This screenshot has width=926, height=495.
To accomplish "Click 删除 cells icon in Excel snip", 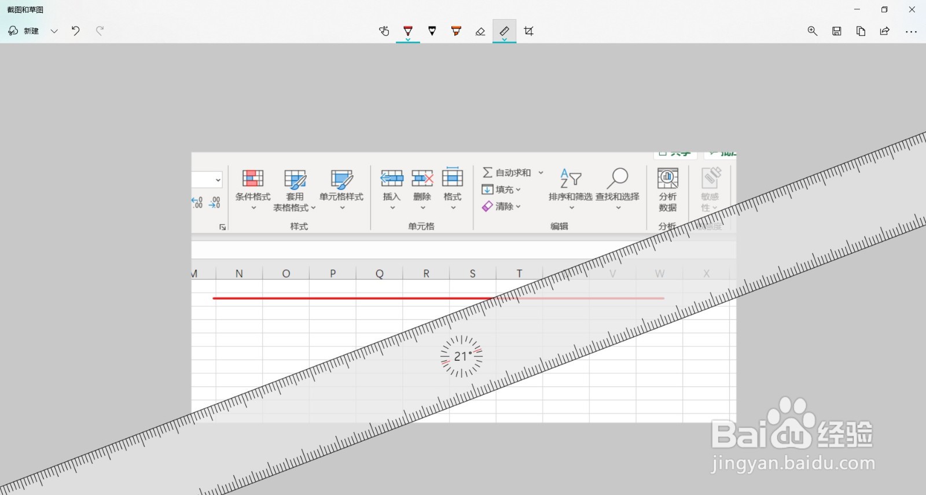I will pos(422,178).
